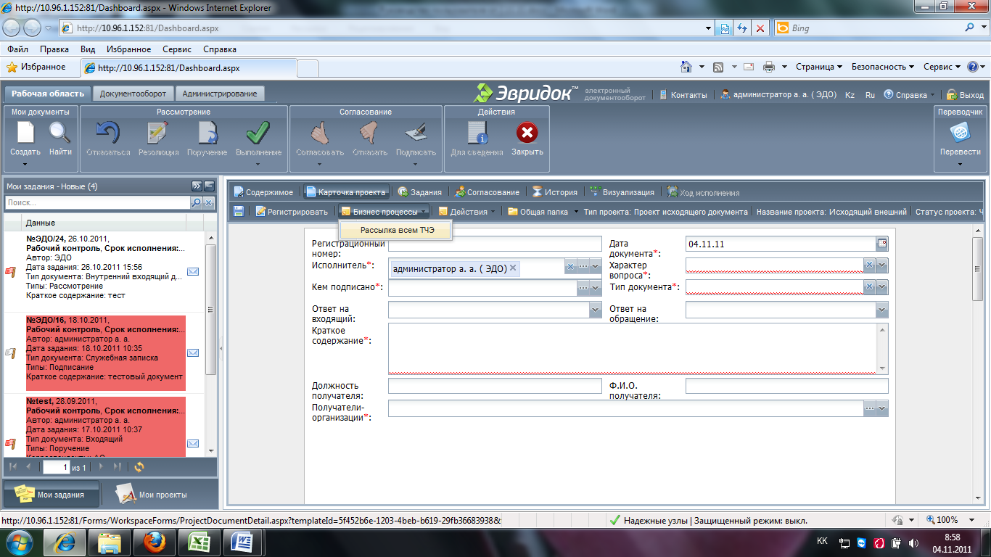Open the Визуализация tab
Screen dimensions: 991x557
coord(622,192)
